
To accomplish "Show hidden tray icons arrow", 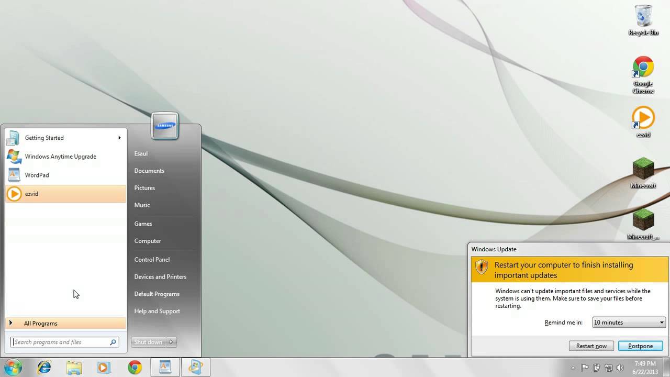I will coord(573,368).
